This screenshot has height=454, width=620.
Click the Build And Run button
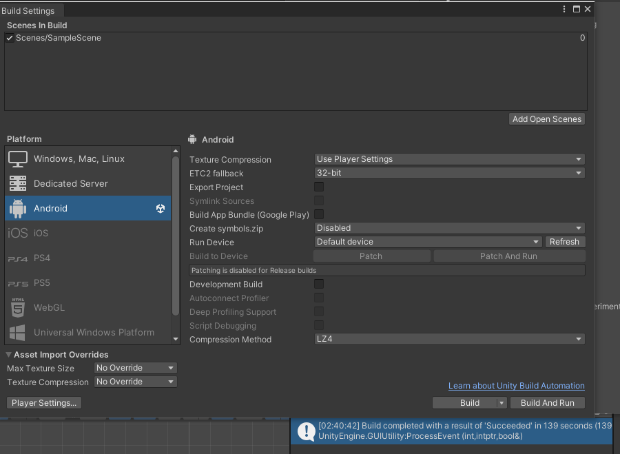coord(548,403)
